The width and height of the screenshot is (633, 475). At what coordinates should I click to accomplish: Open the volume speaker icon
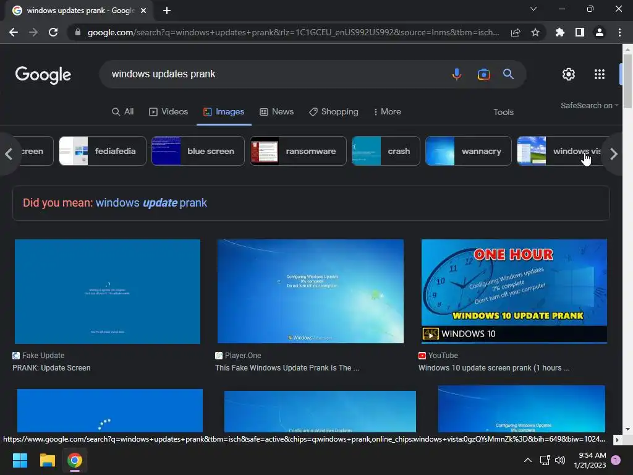point(560,460)
